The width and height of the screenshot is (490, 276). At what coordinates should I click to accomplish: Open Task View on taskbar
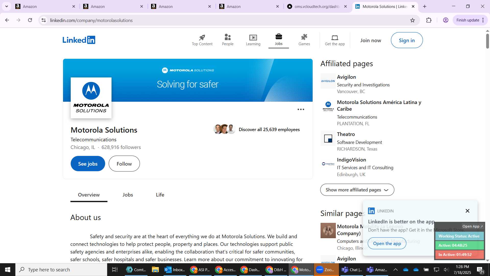point(115,270)
